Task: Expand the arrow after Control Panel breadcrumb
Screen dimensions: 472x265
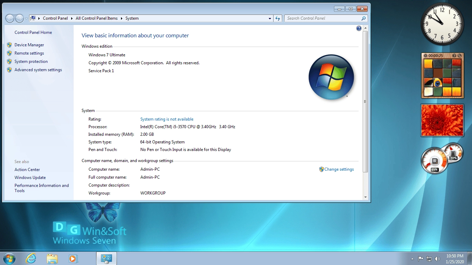Action: click(72, 18)
